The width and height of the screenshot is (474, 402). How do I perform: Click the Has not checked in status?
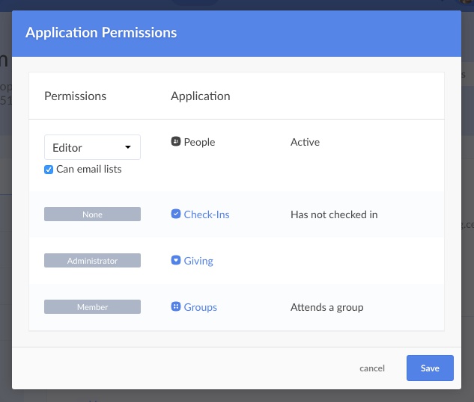pos(334,214)
